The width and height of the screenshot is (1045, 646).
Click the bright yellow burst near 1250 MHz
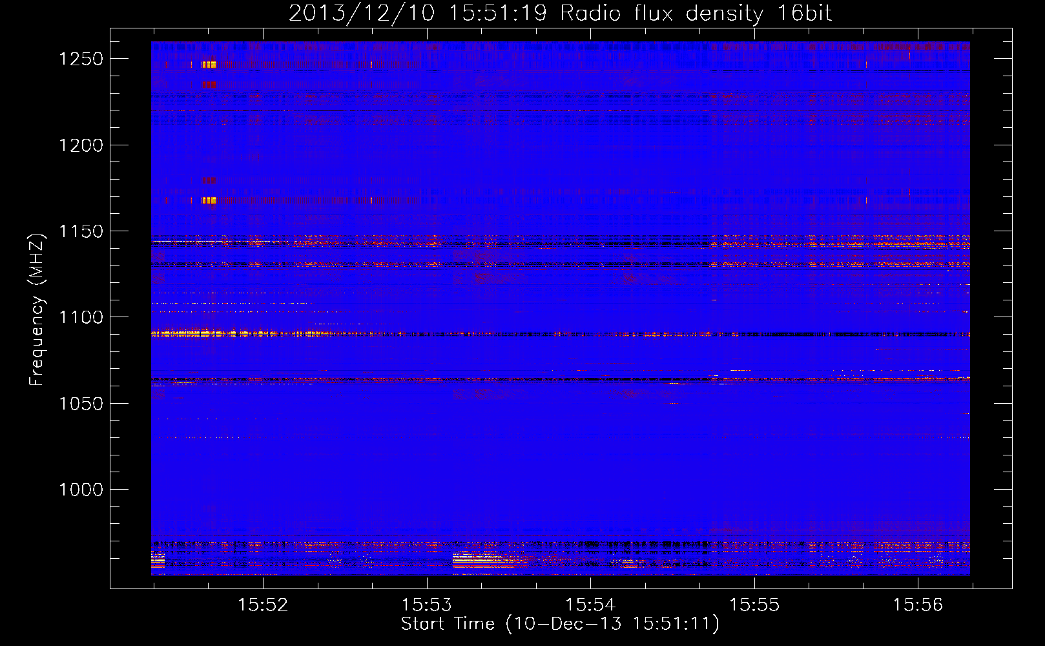[x=209, y=65]
